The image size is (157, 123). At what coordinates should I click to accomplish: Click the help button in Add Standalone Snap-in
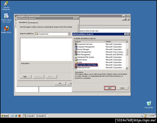click(x=125, y=34)
